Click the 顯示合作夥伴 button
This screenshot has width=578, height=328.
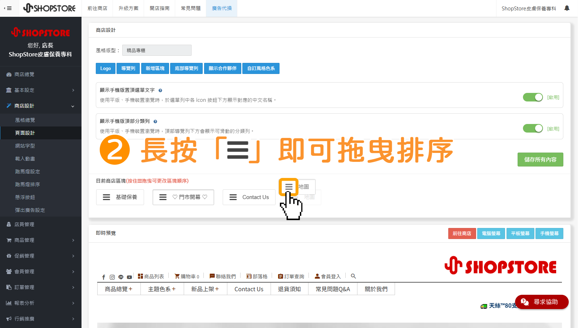pos(223,68)
